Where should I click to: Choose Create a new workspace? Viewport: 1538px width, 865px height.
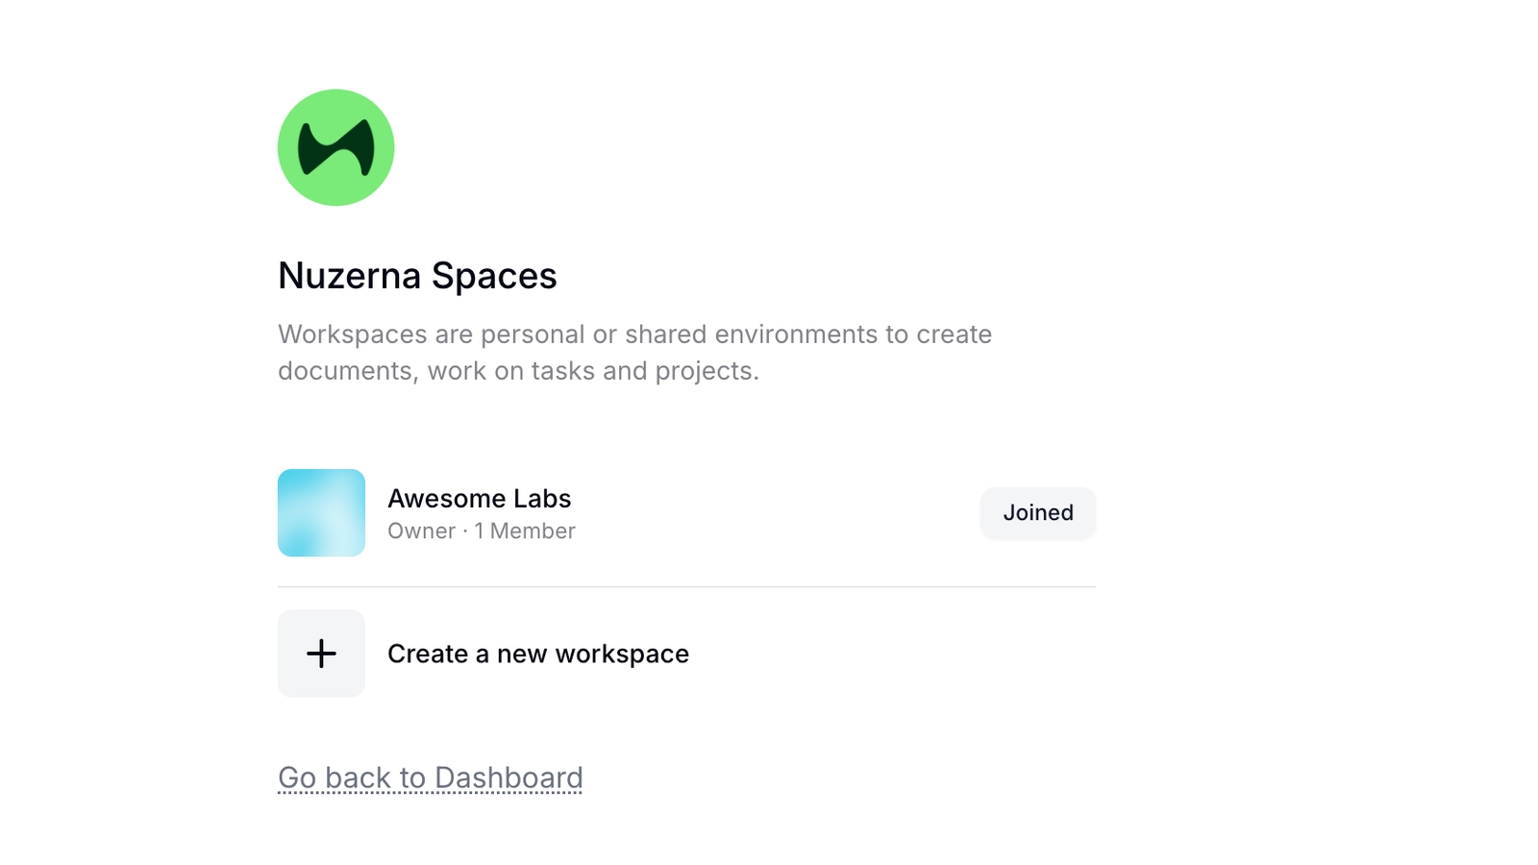[538, 654]
